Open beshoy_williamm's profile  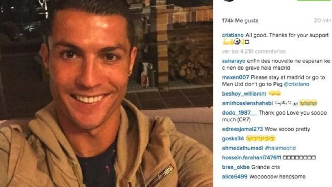pyautogui.click(x=244, y=94)
